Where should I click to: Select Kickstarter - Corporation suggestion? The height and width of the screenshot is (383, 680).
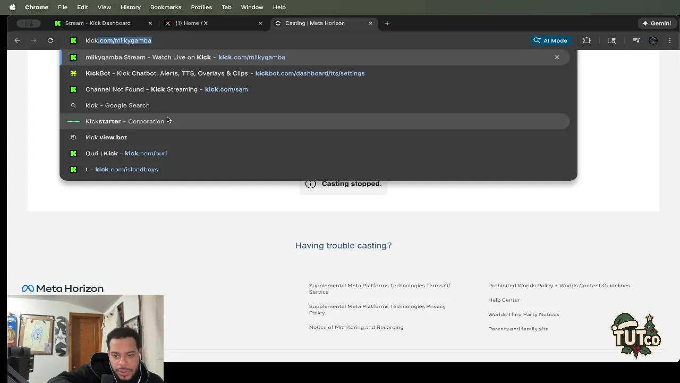click(x=314, y=121)
